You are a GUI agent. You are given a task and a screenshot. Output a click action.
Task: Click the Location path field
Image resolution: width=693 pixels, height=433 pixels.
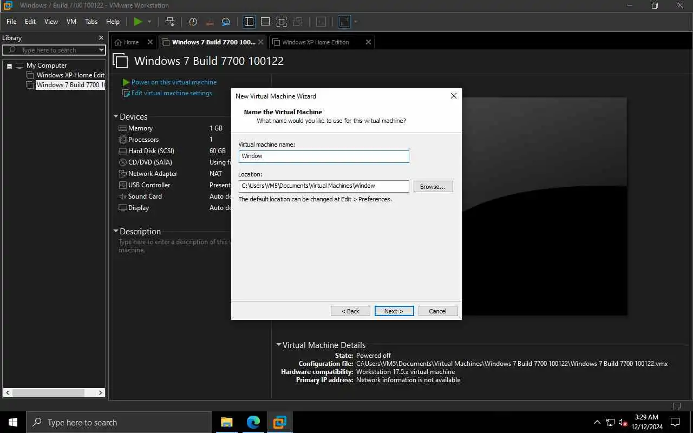point(324,186)
